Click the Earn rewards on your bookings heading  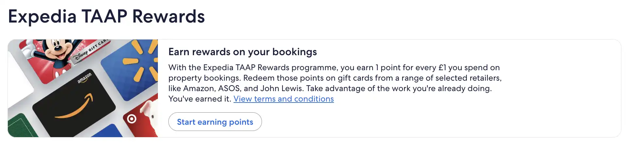242,52
